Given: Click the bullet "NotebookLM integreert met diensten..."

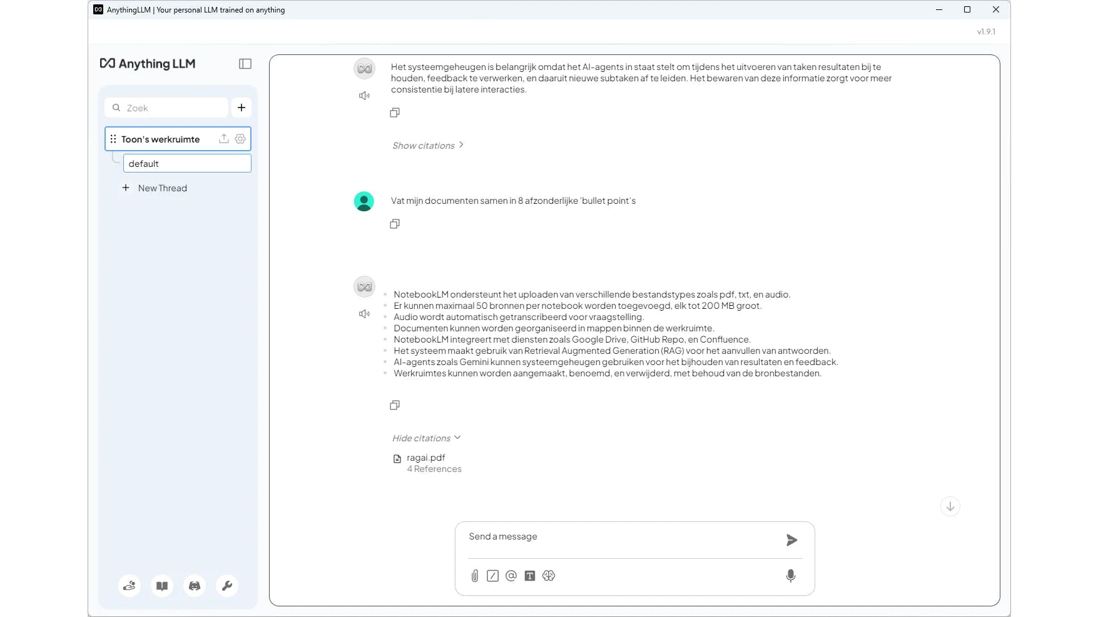Looking at the screenshot, I should click(572, 339).
